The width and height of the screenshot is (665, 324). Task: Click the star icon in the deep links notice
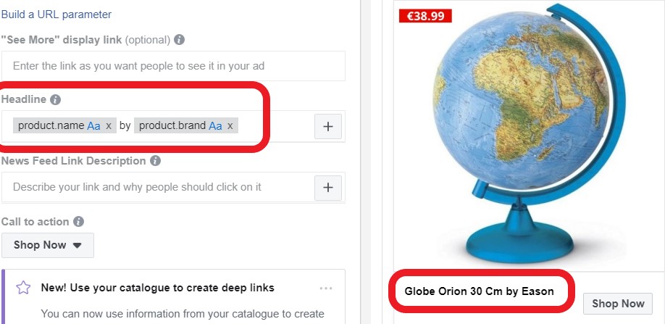coord(23,288)
